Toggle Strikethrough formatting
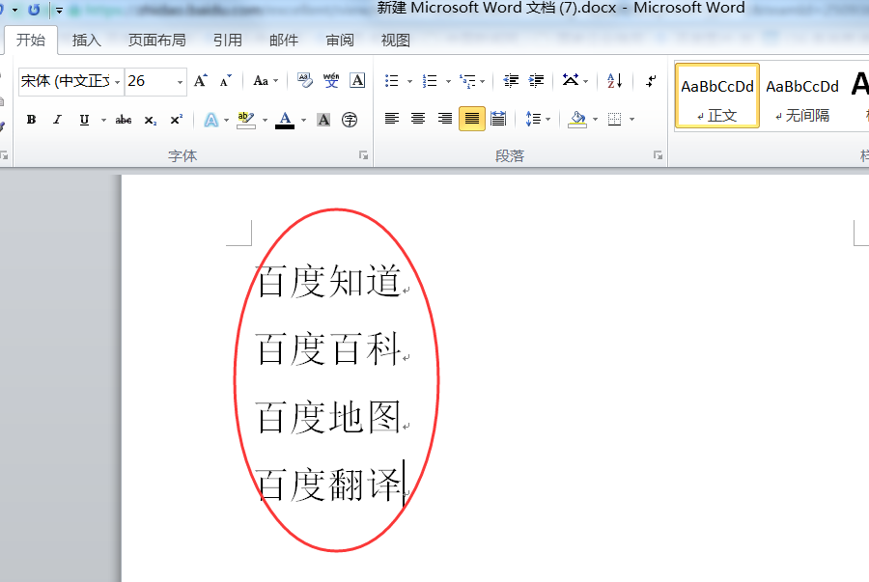The height and width of the screenshot is (582, 869). [x=123, y=120]
